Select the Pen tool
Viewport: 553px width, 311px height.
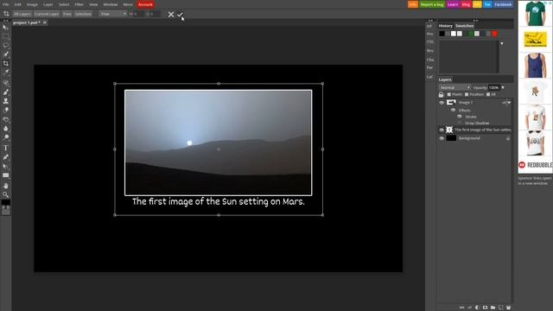tap(6, 157)
